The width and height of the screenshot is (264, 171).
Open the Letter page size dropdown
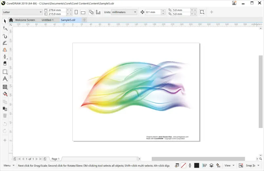(22, 12)
